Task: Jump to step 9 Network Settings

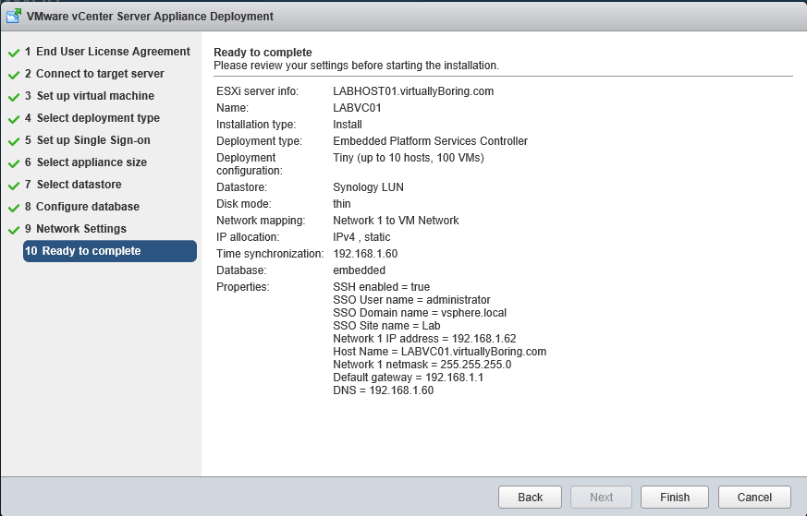Action: (x=76, y=228)
